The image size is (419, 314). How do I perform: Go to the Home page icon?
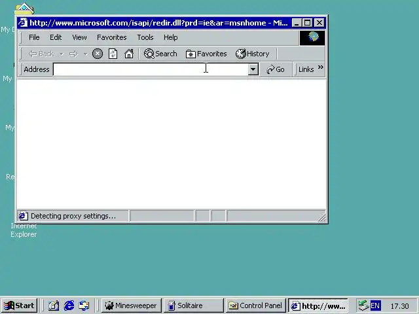[129, 54]
